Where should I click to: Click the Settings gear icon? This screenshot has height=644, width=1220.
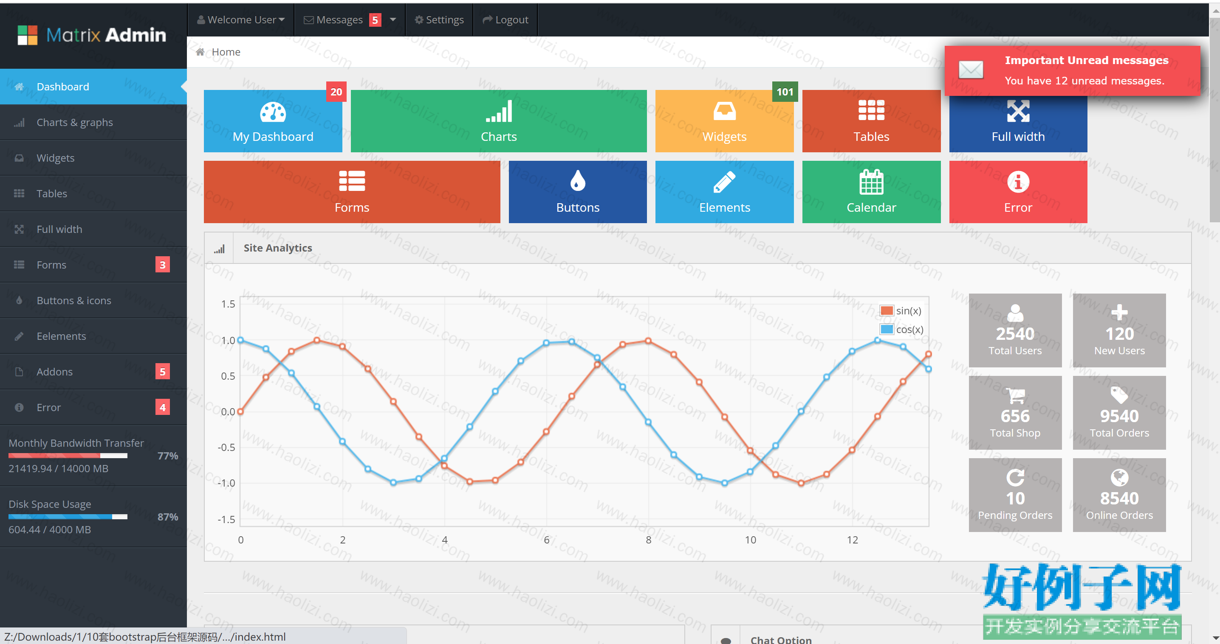pos(419,20)
